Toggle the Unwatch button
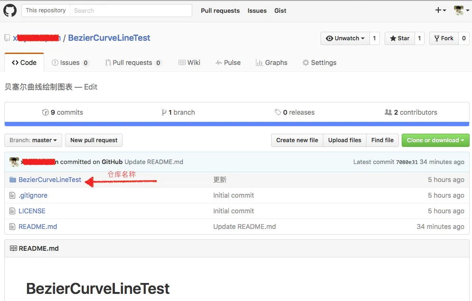Image resolution: width=472 pixels, height=301 pixels. tap(345, 38)
